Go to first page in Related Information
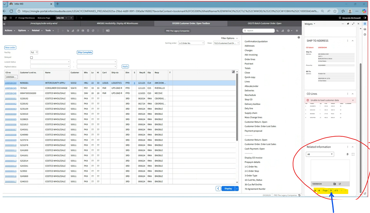 click(315, 190)
